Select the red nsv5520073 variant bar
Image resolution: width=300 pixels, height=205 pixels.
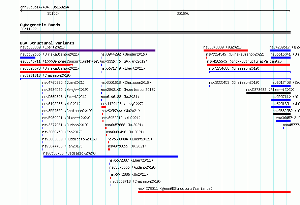click(45, 72)
